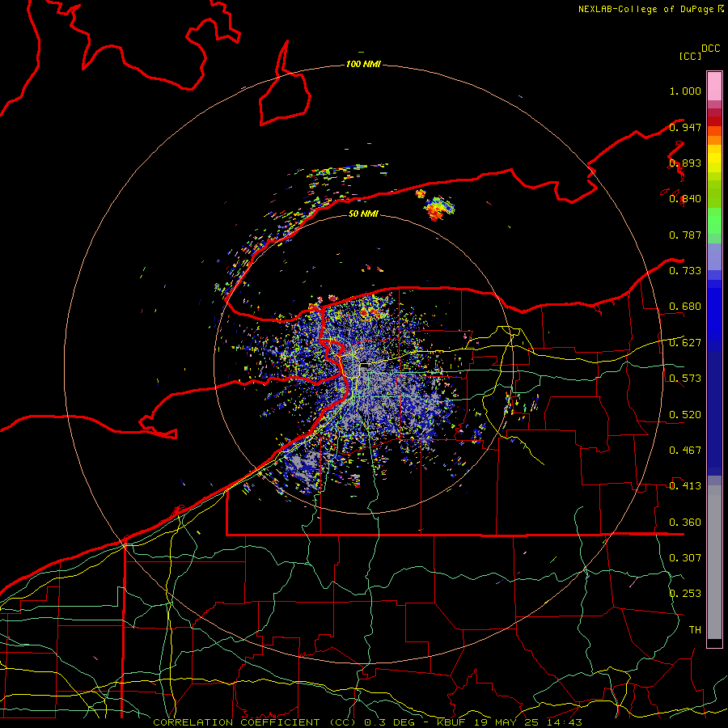This screenshot has height=728, width=728.
Task: Select the 0.413 scale value
Action: (685, 486)
